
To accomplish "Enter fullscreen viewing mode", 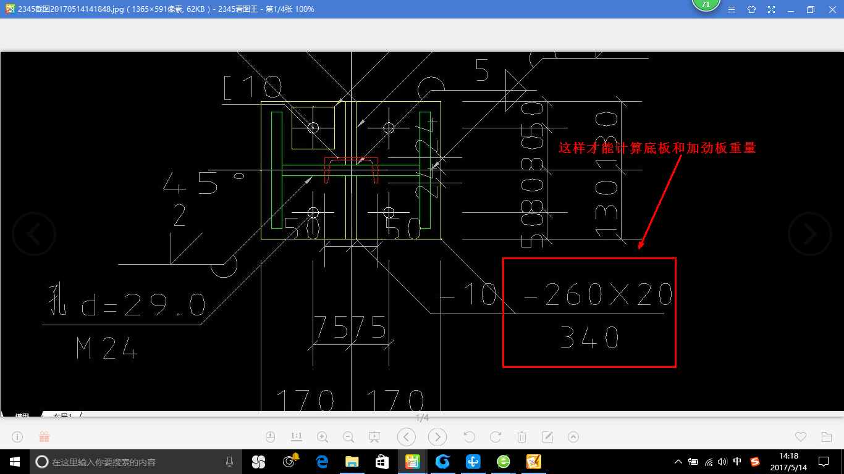I will pyautogui.click(x=771, y=9).
